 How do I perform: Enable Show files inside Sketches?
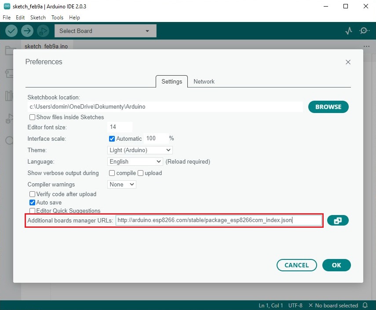(x=32, y=117)
